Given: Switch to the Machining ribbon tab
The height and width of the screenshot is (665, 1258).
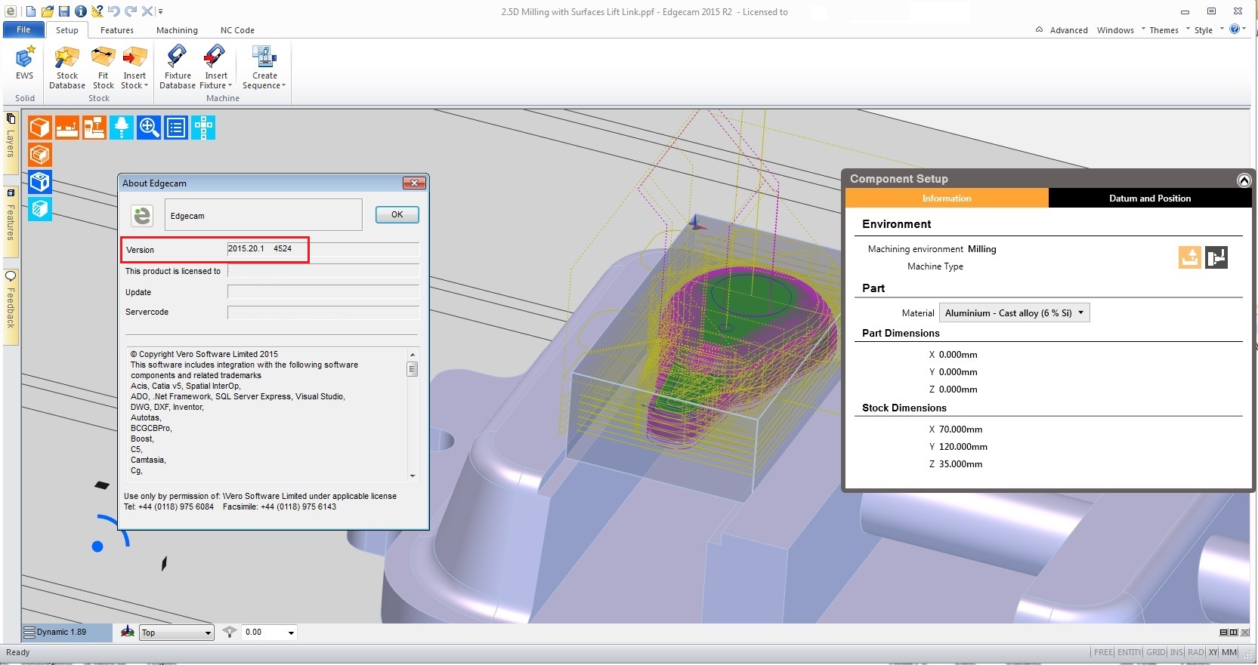Looking at the screenshot, I should click(177, 30).
